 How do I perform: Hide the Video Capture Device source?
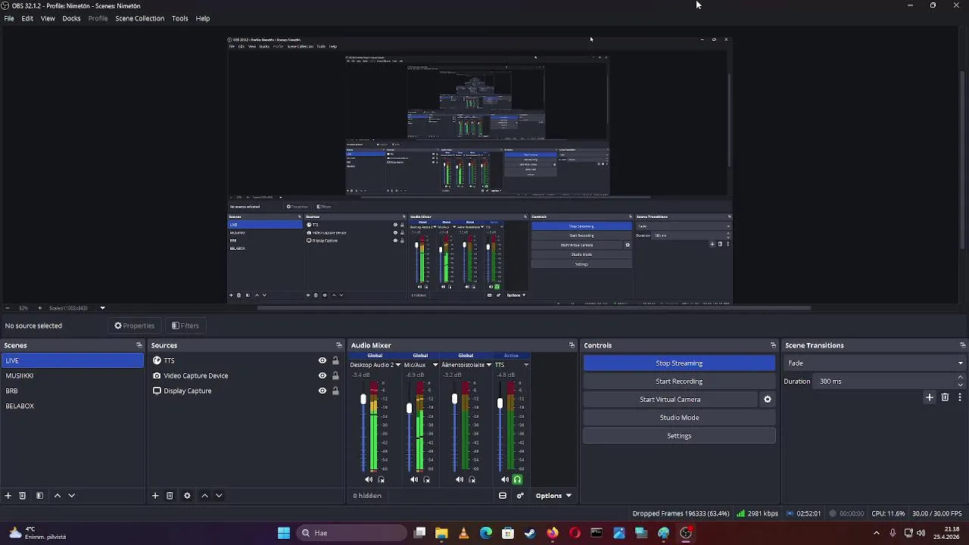pyautogui.click(x=322, y=375)
